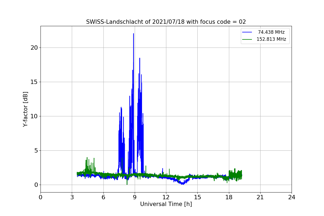Click the Universal Time [h] axis label
The image size is (324, 216).
(166, 204)
